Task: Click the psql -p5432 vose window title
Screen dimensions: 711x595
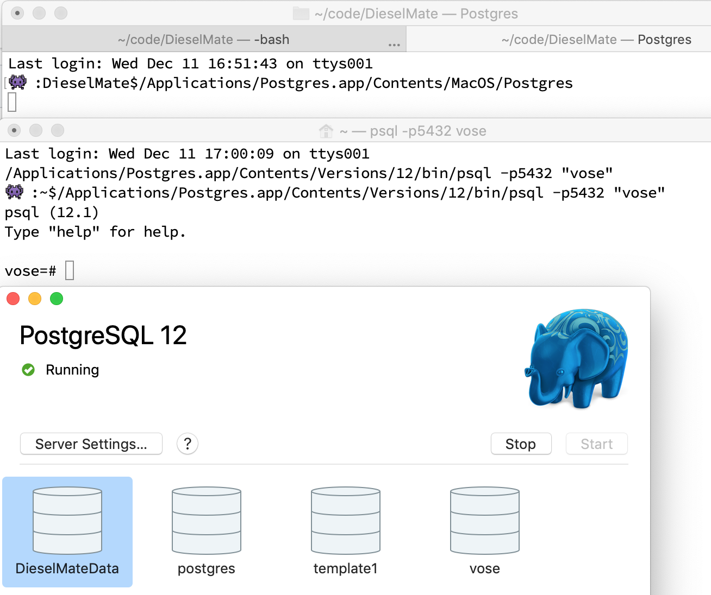Action: (x=413, y=131)
